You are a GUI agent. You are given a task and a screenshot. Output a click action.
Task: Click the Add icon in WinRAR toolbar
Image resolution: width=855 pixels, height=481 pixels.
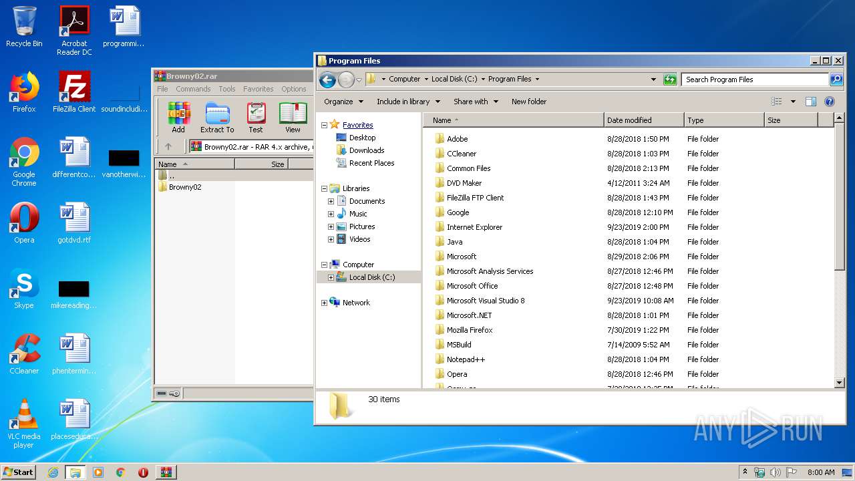pyautogui.click(x=178, y=118)
